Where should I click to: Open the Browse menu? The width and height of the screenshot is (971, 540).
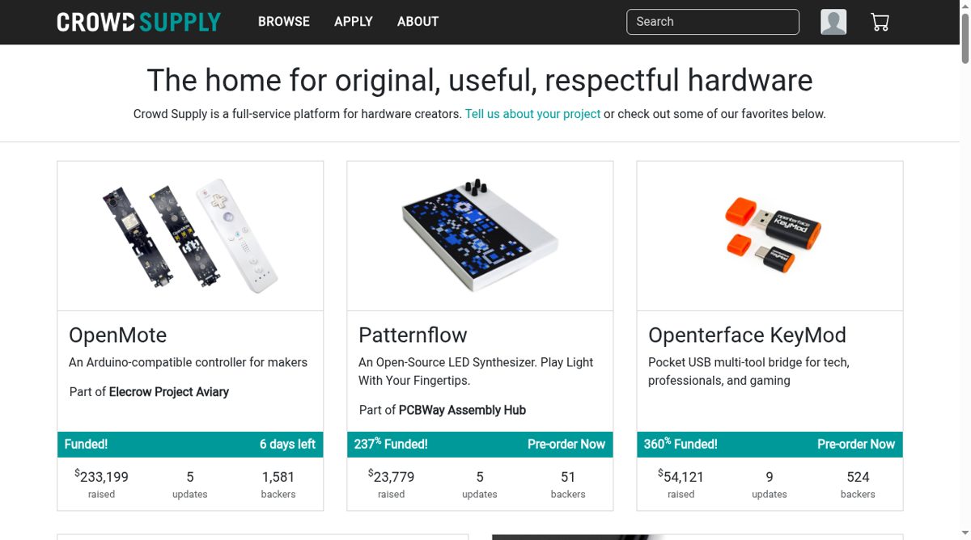[284, 22]
